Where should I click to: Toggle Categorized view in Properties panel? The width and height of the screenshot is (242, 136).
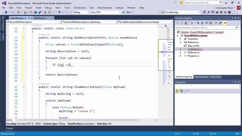tap(177, 91)
